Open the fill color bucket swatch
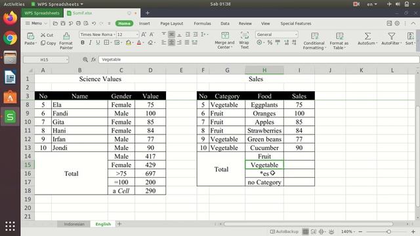 click(129, 43)
